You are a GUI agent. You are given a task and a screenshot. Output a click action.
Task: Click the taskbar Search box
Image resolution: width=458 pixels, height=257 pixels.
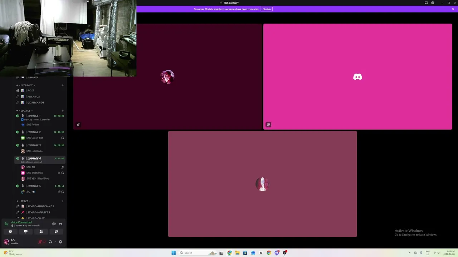pyautogui.click(x=198, y=253)
